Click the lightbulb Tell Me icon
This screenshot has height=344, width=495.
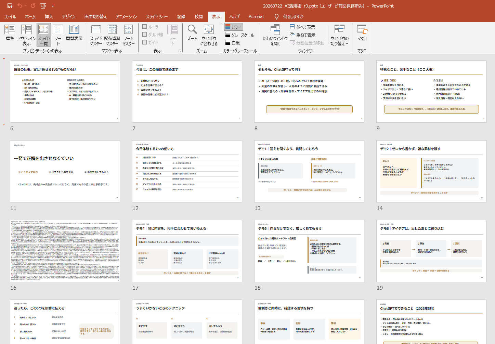276,16
